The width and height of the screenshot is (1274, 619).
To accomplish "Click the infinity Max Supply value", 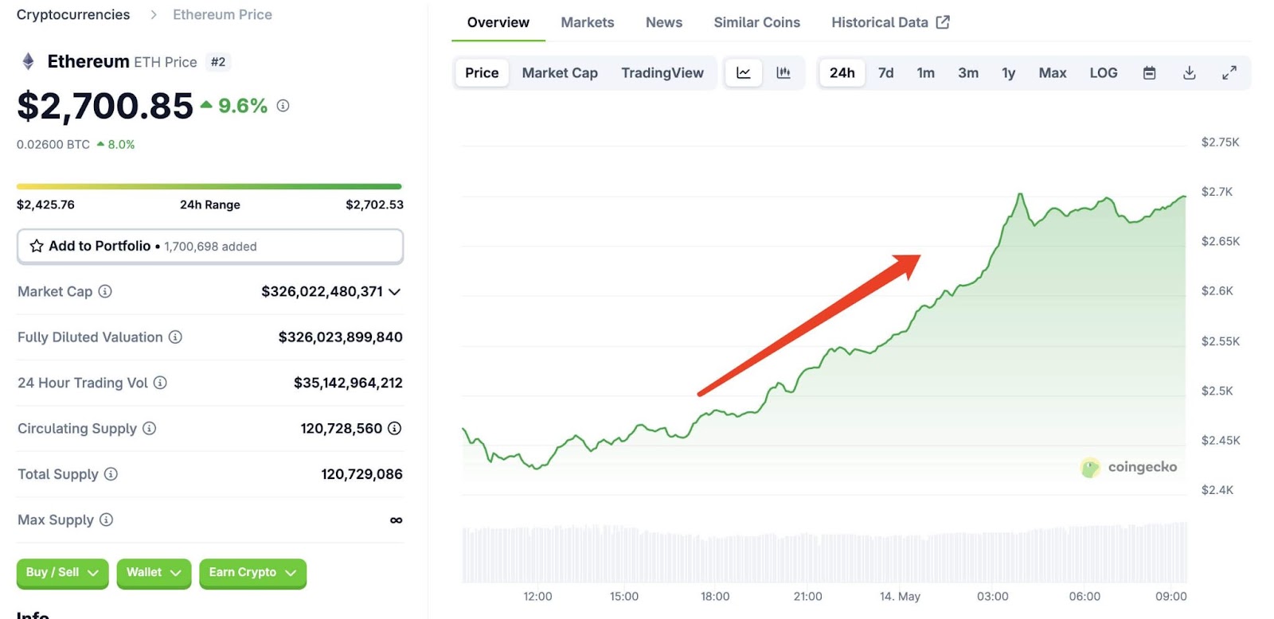I will pyautogui.click(x=396, y=520).
